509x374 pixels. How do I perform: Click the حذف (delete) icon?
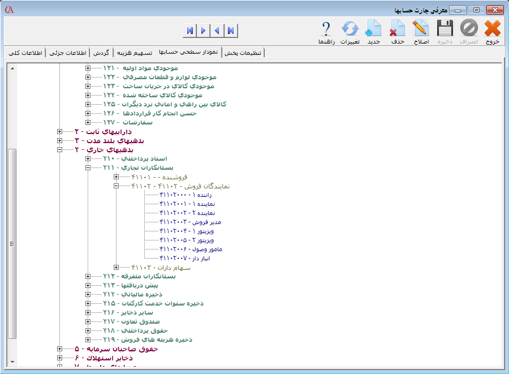pyautogui.click(x=398, y=29)
